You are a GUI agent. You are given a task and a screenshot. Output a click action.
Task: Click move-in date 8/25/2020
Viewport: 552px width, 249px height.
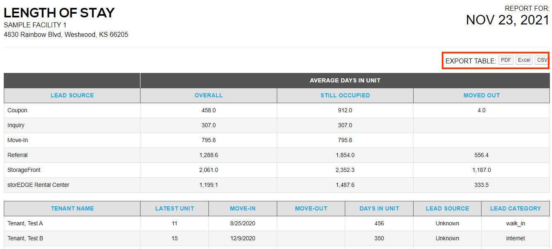[x=243, y=224]
